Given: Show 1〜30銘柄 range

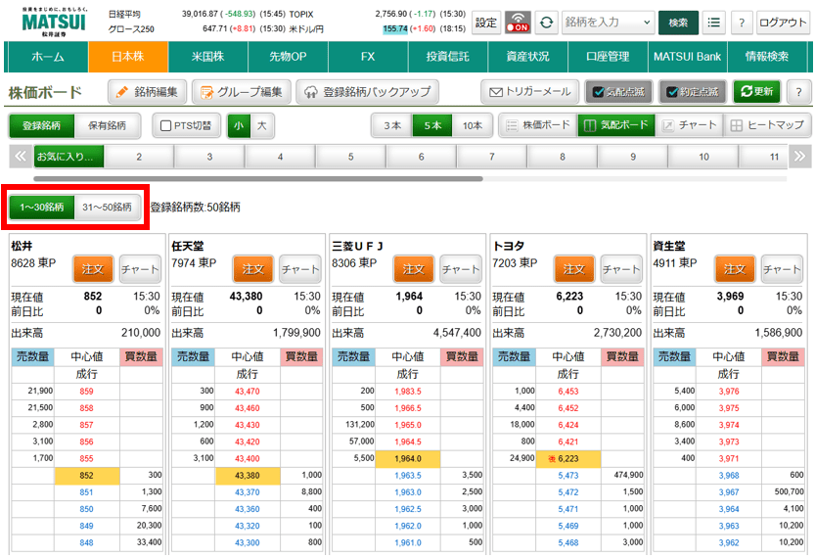Looking at the screenshot, I should [41, 207].
